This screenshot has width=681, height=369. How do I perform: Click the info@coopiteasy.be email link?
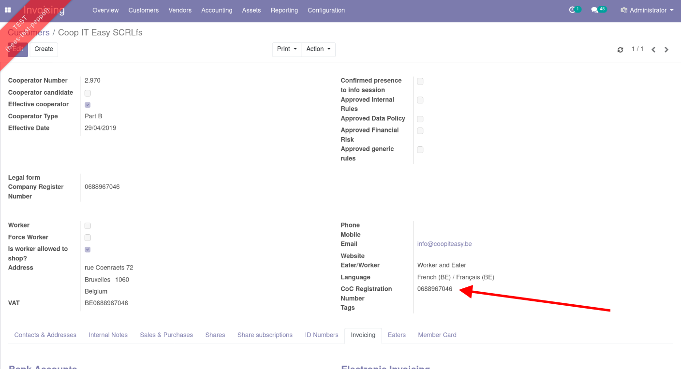[444, 244]
